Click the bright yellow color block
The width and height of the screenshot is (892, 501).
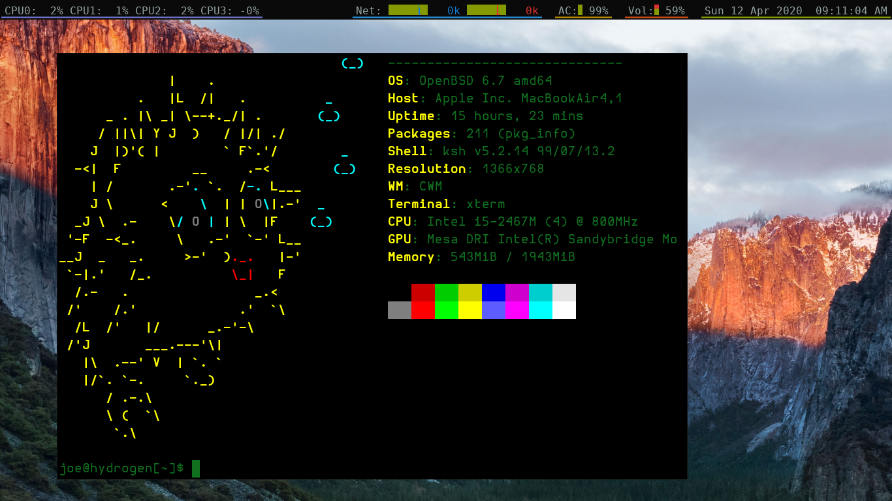(x=470, y=310)
